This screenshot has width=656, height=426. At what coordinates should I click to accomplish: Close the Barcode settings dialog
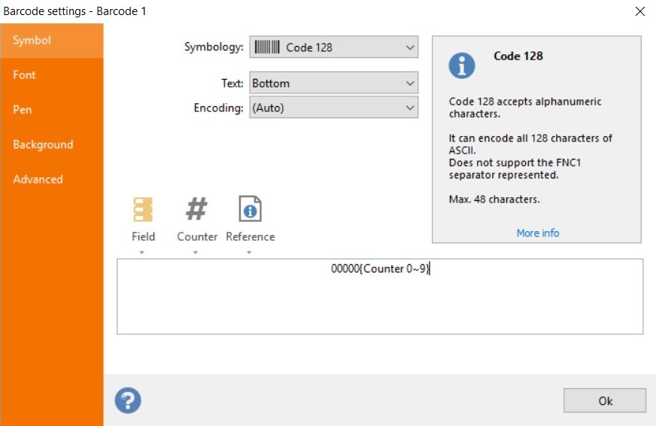tap(640, 11)
